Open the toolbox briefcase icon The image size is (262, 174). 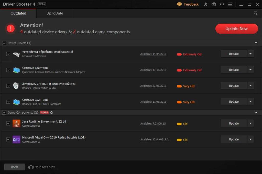pyautogui.click(x=213, y=4)
